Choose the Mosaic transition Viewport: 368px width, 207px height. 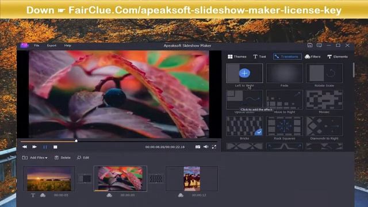click(324, 99)
